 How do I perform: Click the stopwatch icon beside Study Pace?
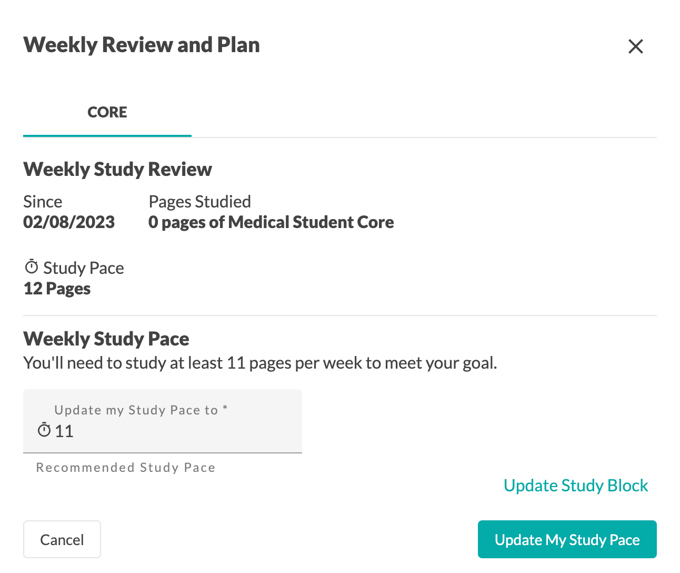click(32, 266)
